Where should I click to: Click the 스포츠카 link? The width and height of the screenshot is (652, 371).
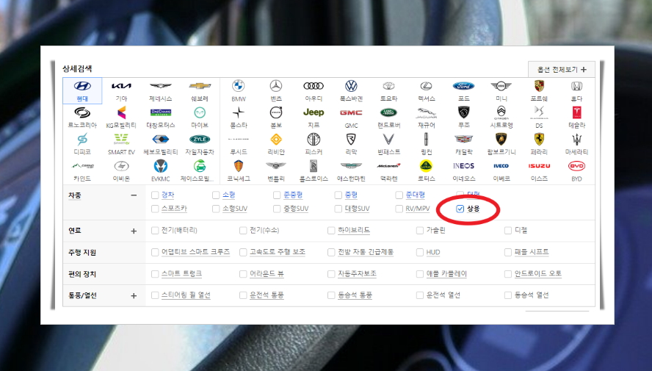tap(174, 209)
